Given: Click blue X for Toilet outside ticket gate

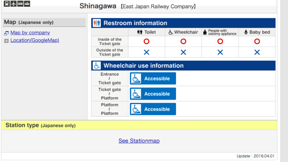Looking at the screenshot, I should tap(146, 52).
